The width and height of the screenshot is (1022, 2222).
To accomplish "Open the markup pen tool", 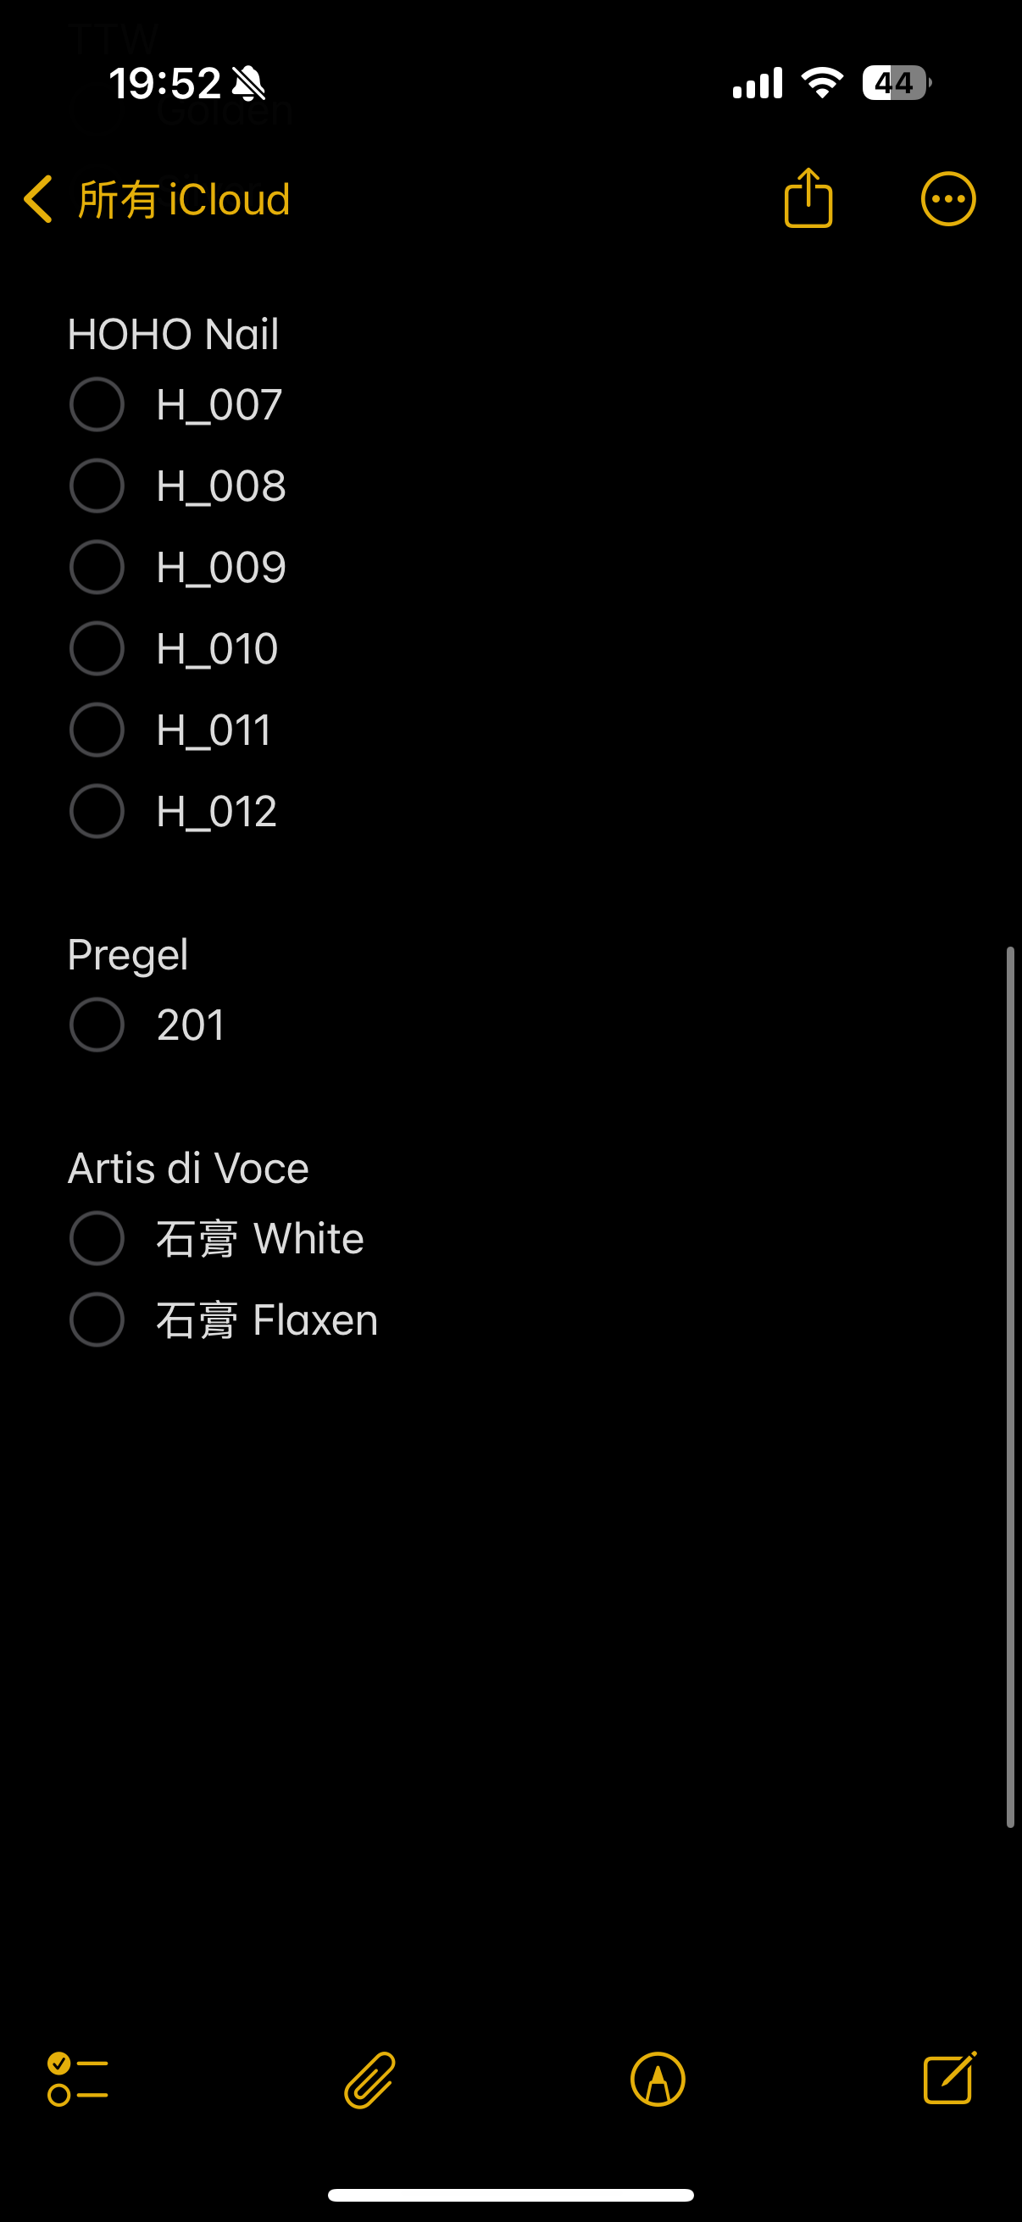I will pyautogui.click(x=658, y=2080).
